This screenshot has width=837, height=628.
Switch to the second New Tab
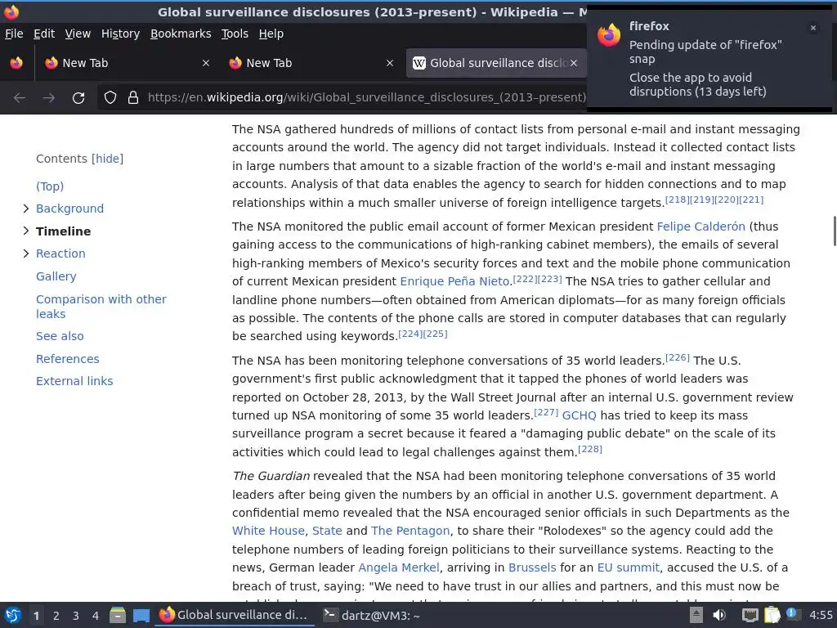click(x=311, y=63)
